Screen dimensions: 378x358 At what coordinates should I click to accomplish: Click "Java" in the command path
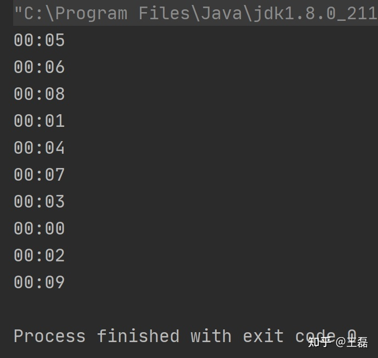click(221, 13)
